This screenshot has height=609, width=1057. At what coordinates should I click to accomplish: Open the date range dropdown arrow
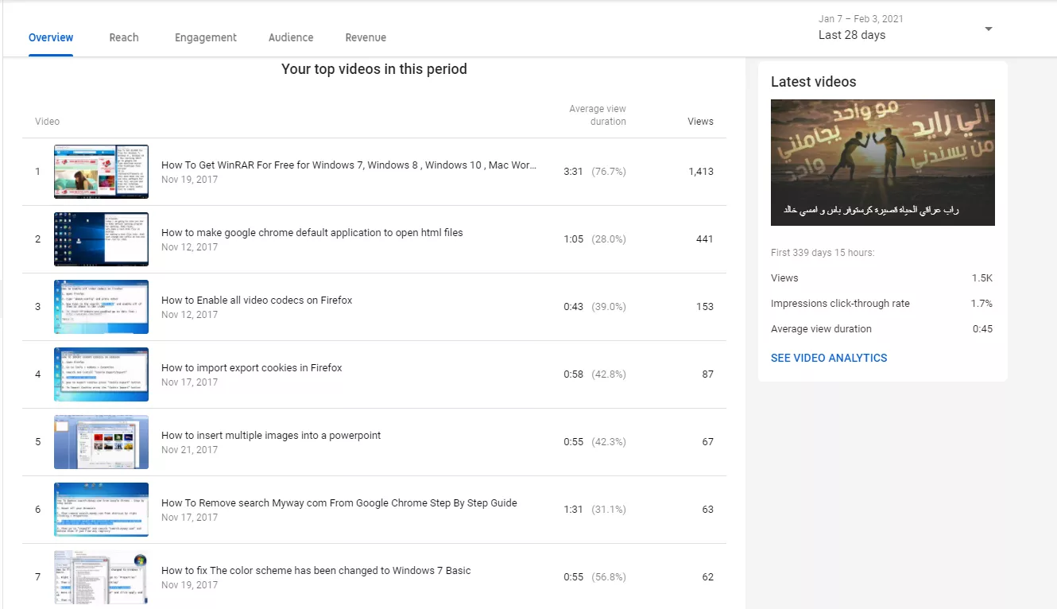(x=989, y=29)
